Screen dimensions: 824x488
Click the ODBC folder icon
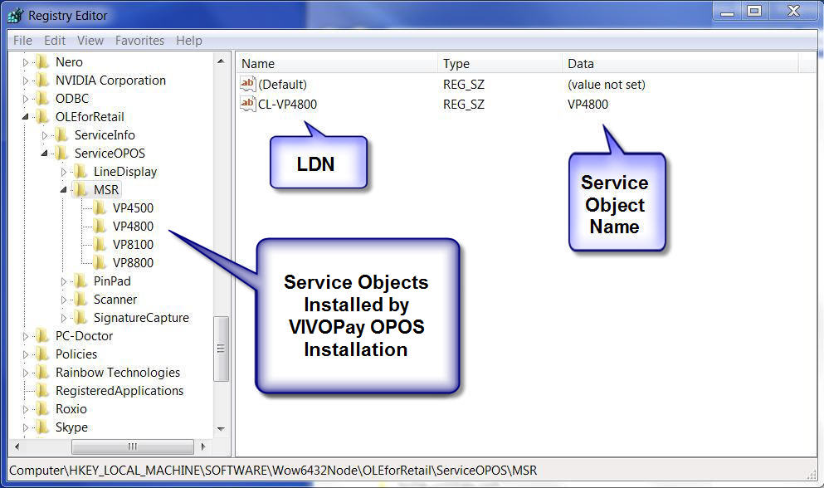(42, 98)
